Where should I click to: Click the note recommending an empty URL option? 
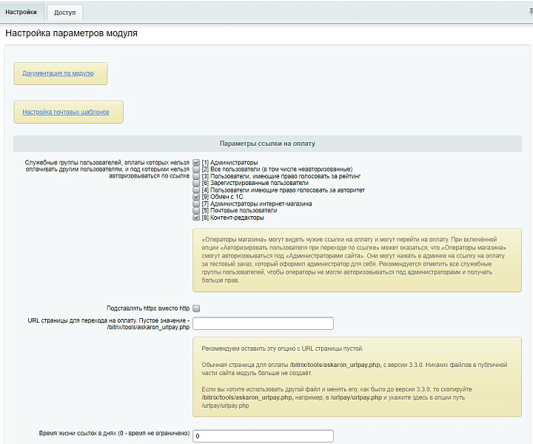click(357, 377)
